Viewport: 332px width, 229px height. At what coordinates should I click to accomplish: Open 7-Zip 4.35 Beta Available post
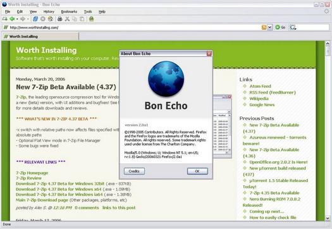pos(274,193)
